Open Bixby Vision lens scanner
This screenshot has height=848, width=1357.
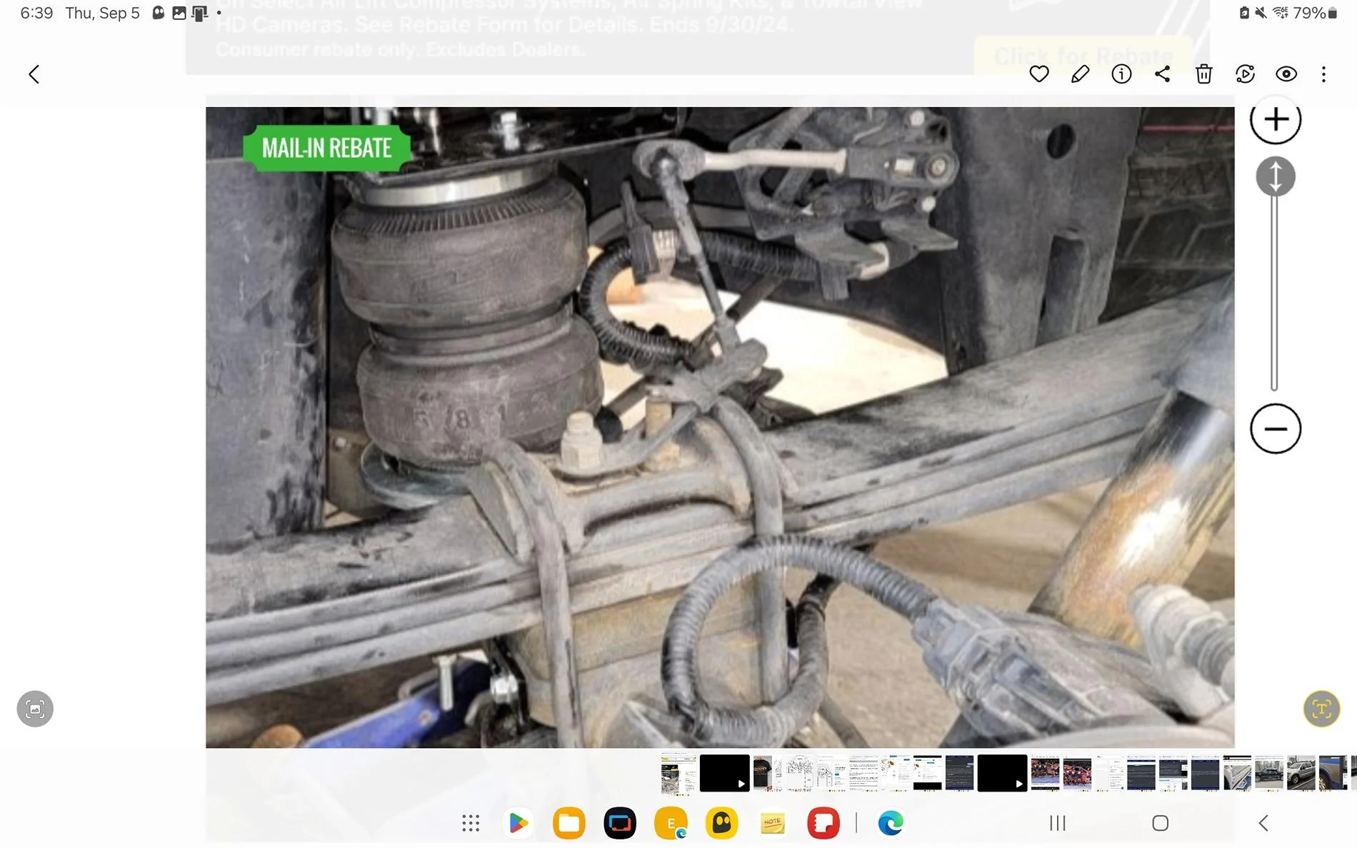(x=35, y=709)
